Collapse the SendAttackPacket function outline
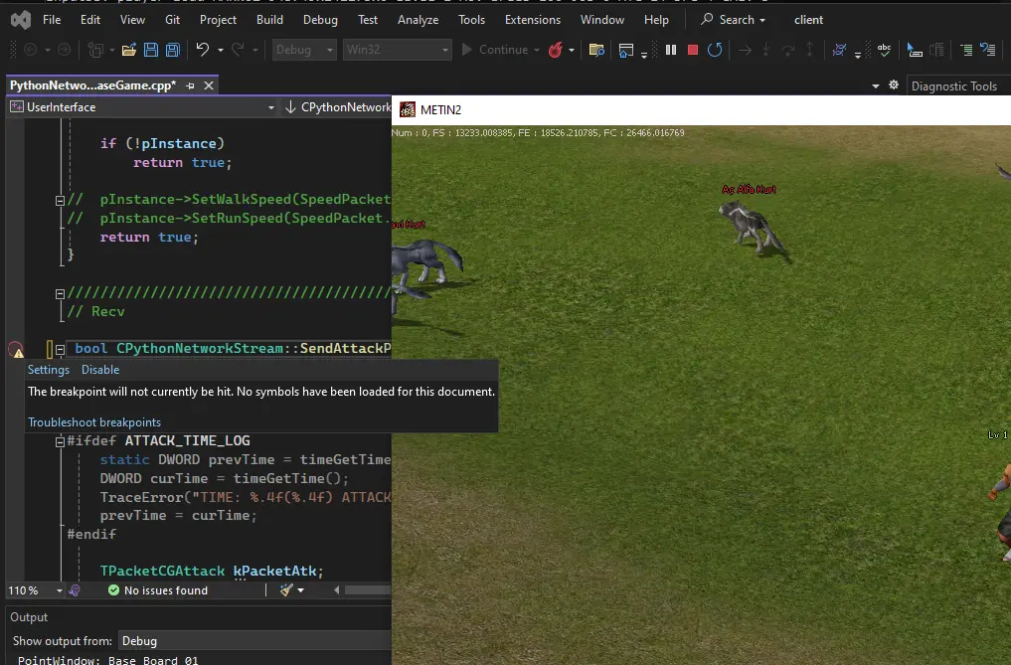 tap(60, 350)
